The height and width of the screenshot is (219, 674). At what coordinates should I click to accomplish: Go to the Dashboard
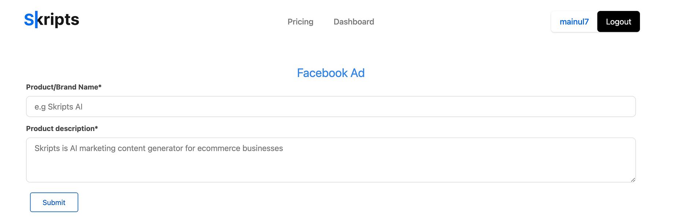[354, 22]
